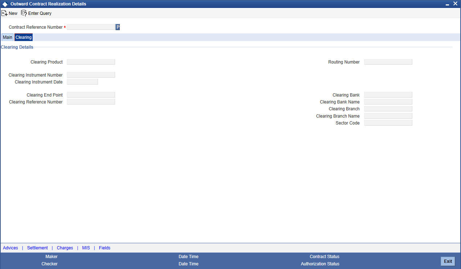
Task: Switch to the Main tab
Action: click(8, 37)
